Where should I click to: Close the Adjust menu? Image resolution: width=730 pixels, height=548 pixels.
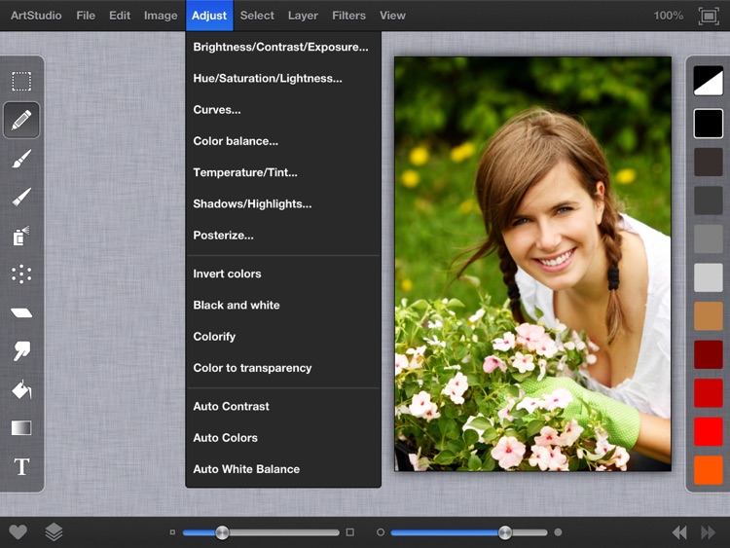tap(209, 16)
